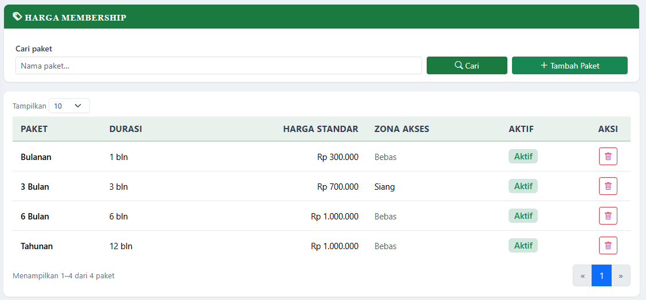
Task: Click the 6 bln duration cell
Action: pyautogui.click(x=119, y=216)
